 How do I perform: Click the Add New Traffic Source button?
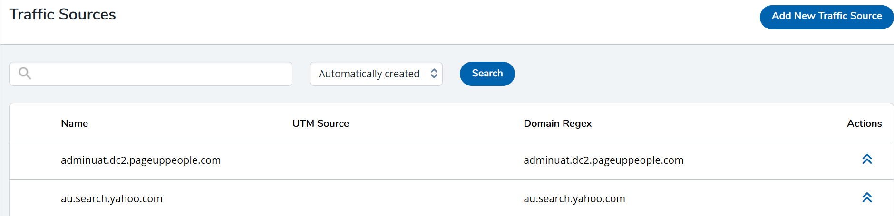point(826,17)
